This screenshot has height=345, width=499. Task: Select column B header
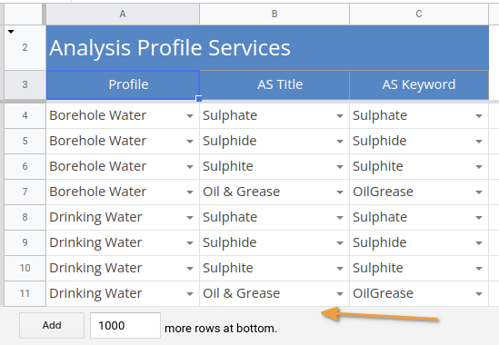(x=274, y=14)
